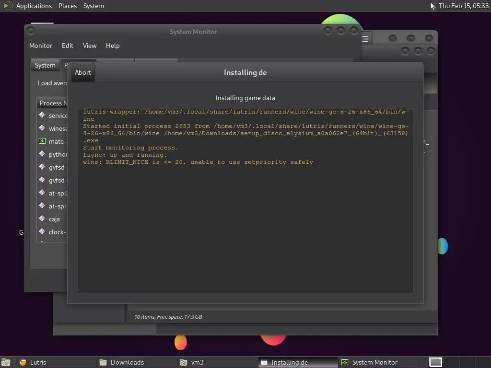Switch to the System tab in System Monitor

[45, 65]
